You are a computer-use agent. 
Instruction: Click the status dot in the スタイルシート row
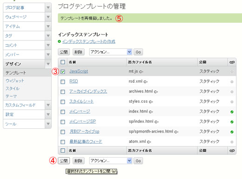coord(232,102)
